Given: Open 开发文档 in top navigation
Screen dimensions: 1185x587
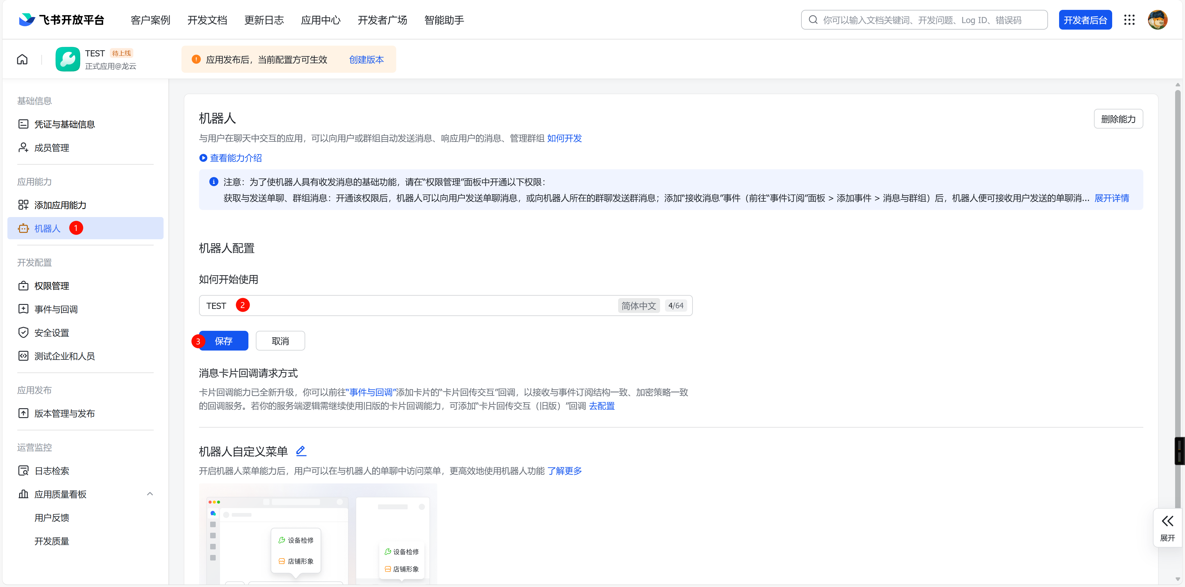Looking at the screenshot, I should click(207, 20).
